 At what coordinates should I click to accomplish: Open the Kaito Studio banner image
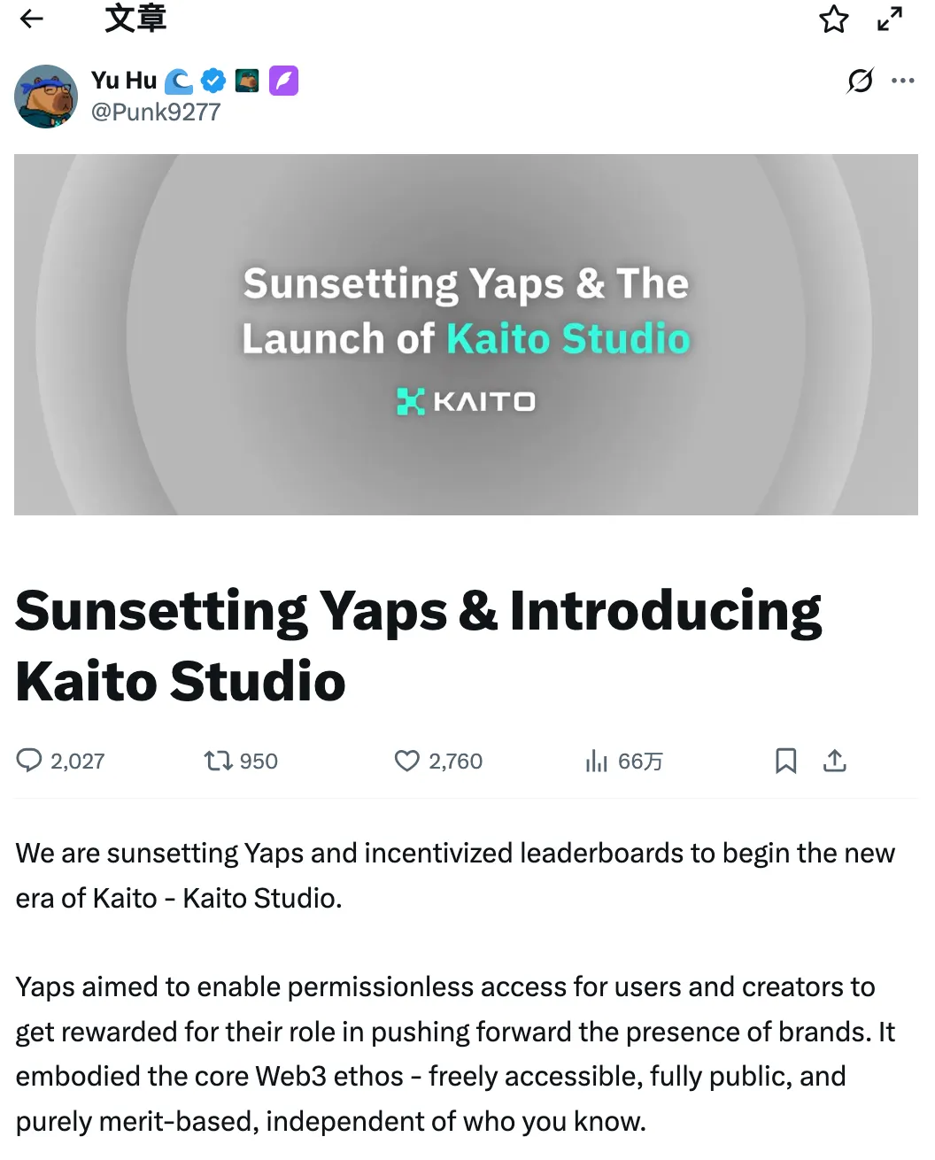pos(466,335)
